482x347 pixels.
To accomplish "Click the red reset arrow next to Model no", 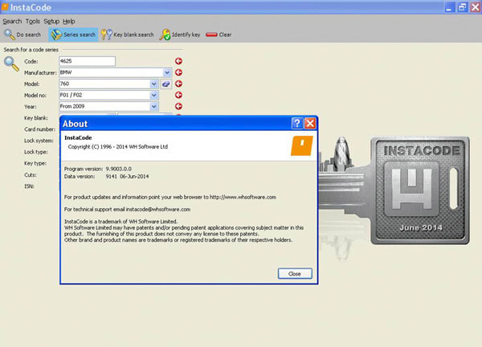I will (178, 95).
